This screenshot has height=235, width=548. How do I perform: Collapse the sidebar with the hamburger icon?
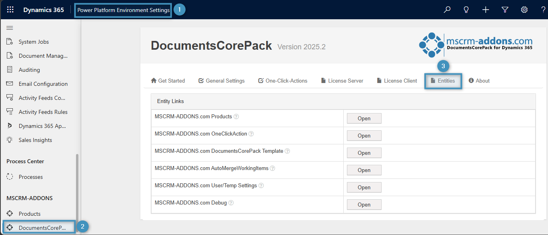click(x=10, y=28)
